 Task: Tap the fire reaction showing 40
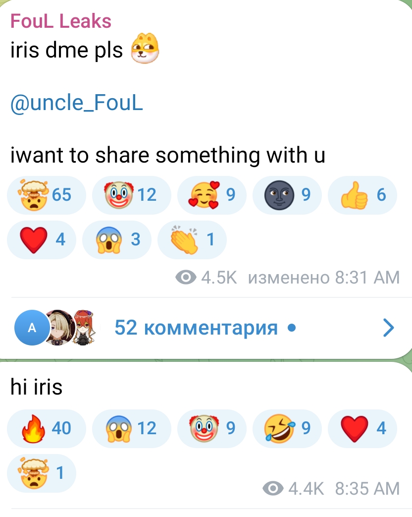tap(46, 427)
